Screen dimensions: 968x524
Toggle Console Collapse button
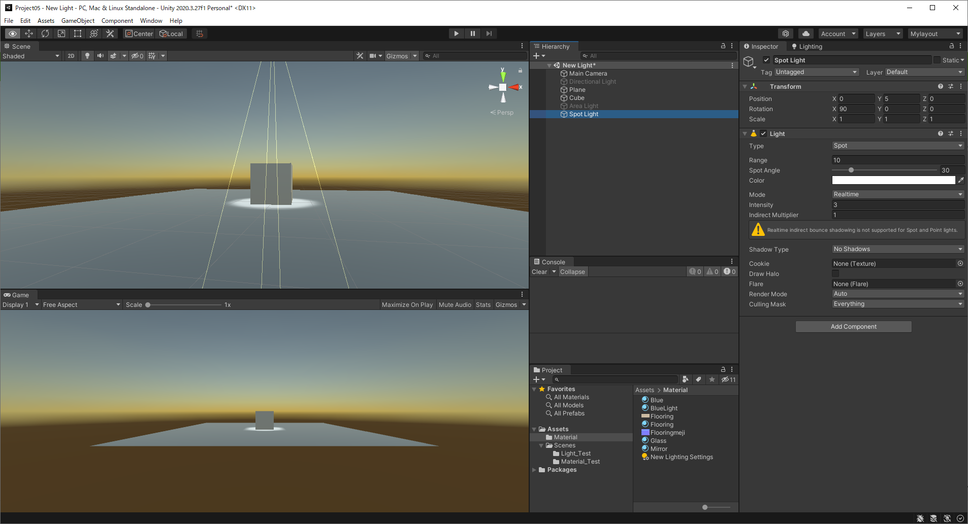[x=572, y=271]
